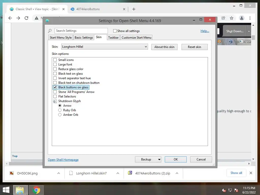Click Reset skin button
The width and height of the screenshot is (260, 195).
coord(194,47)
